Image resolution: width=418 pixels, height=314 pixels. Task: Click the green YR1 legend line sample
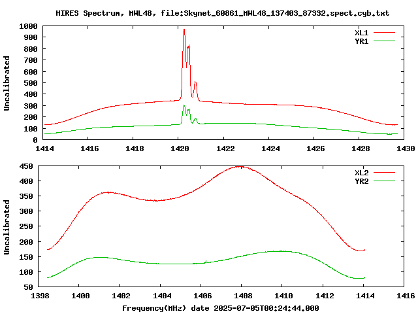coord(384,41)
